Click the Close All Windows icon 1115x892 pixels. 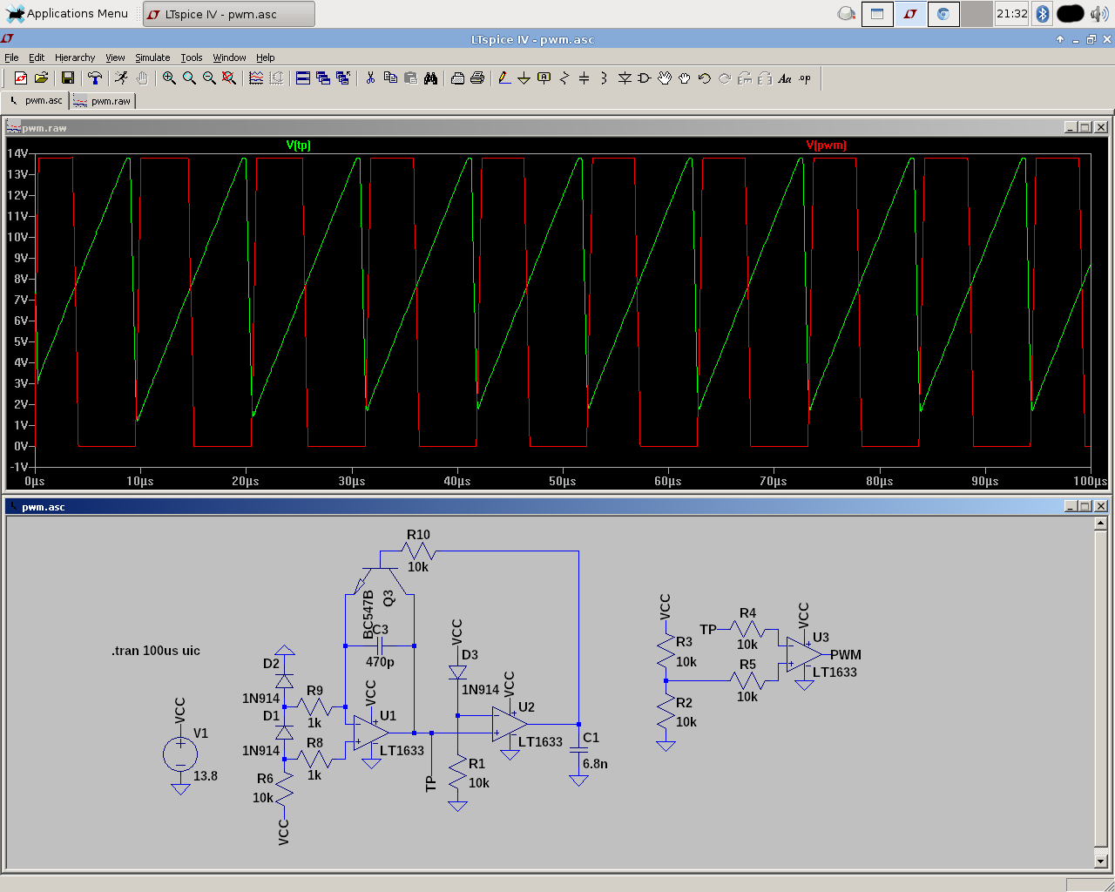(343, 78)
